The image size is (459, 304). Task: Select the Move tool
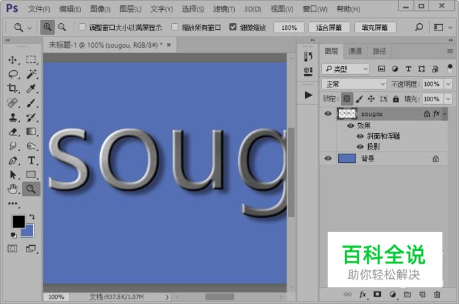pos(13,60)
